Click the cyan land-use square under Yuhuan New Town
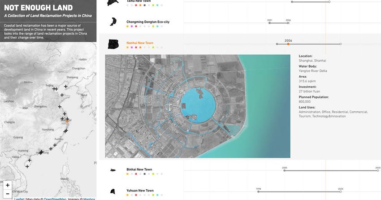381x200 pixels. (157, 195)
